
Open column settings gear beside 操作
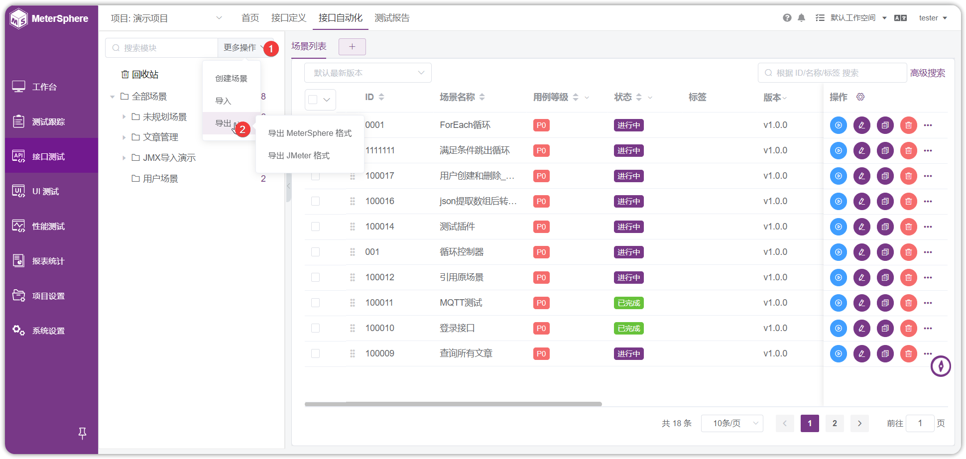pos(860,97)
